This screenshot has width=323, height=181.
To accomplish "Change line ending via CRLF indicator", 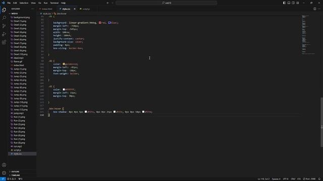I will 293,179.
